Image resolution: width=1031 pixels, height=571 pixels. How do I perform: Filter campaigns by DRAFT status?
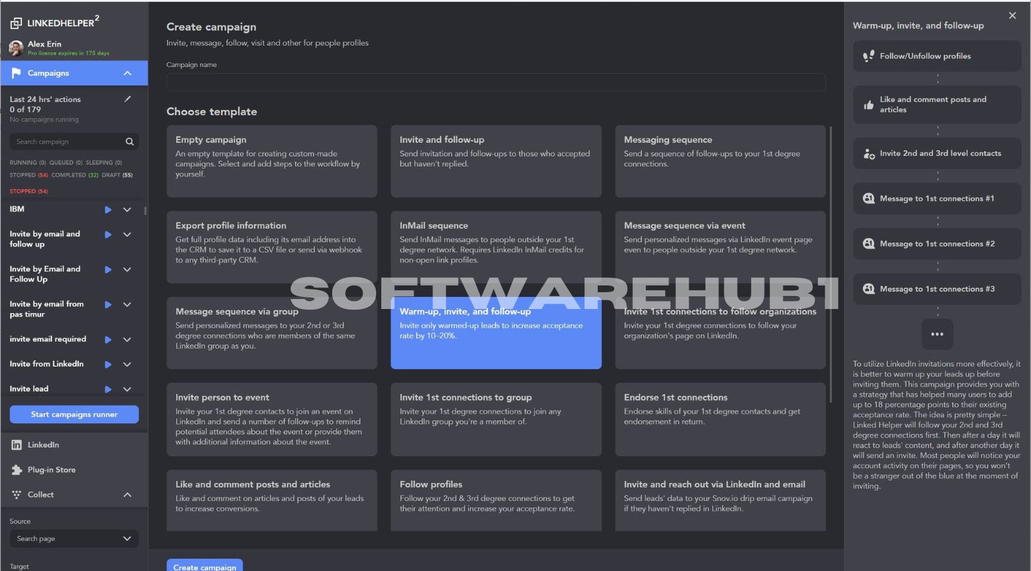click(x=117, y=175)
